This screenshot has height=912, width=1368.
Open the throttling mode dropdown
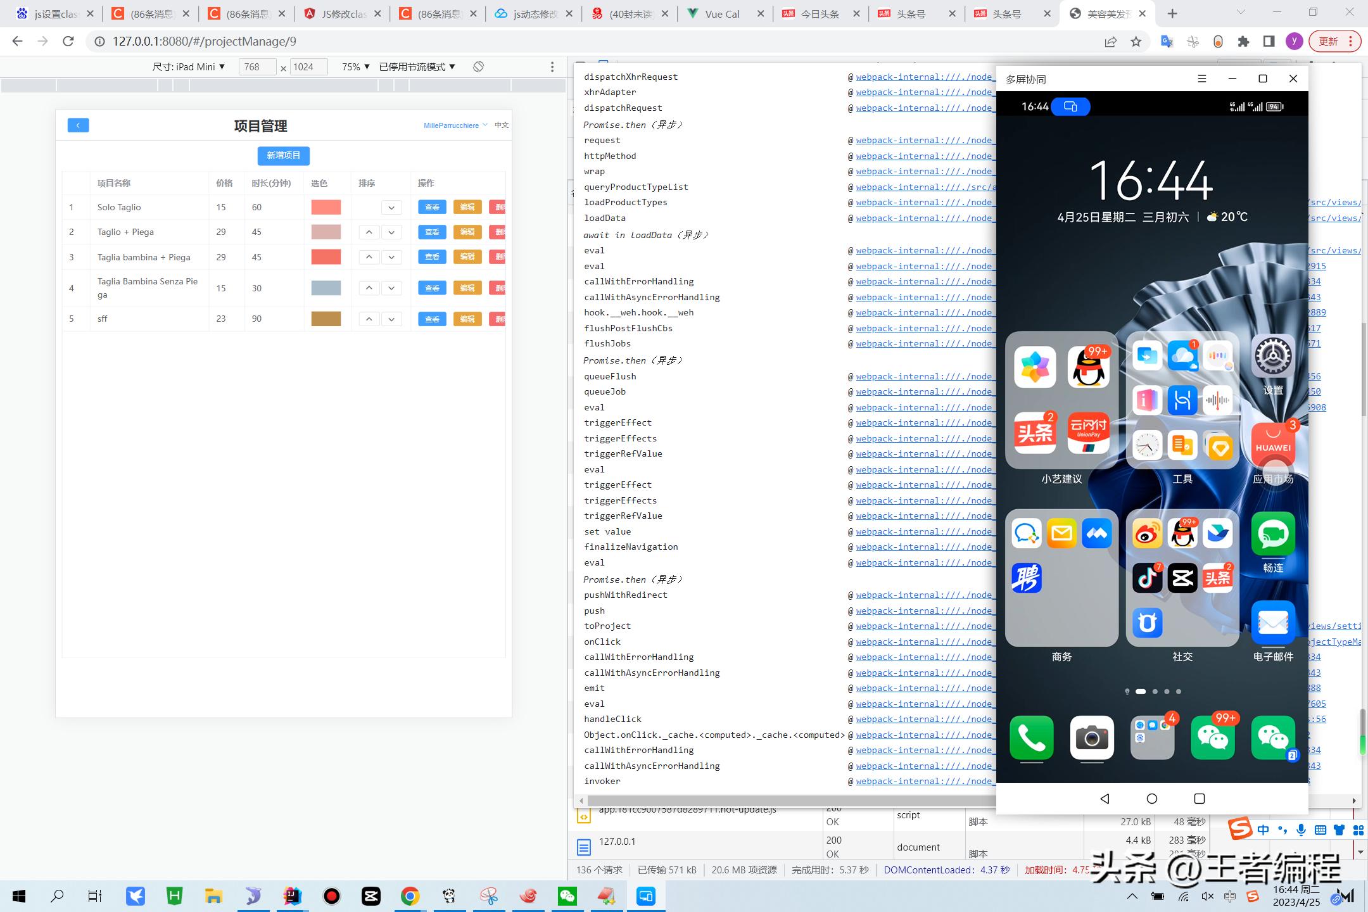(x=417, y=66)
